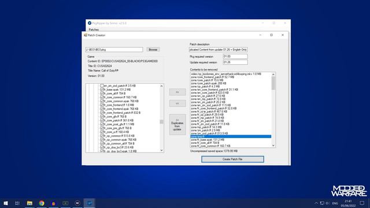Image resolution: width=370 pixels, height=208 pixels.
Task: Open the Windows Start menu
Action: click(6, 203)
